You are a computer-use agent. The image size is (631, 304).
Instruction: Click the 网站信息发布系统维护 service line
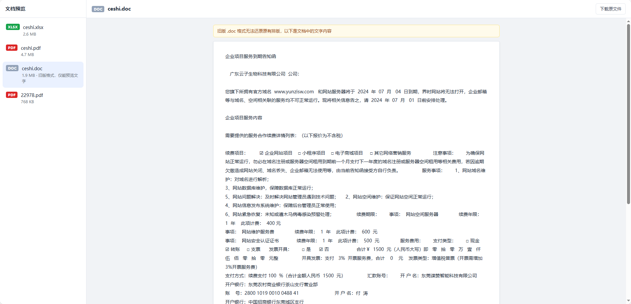(x=281, y=205)
